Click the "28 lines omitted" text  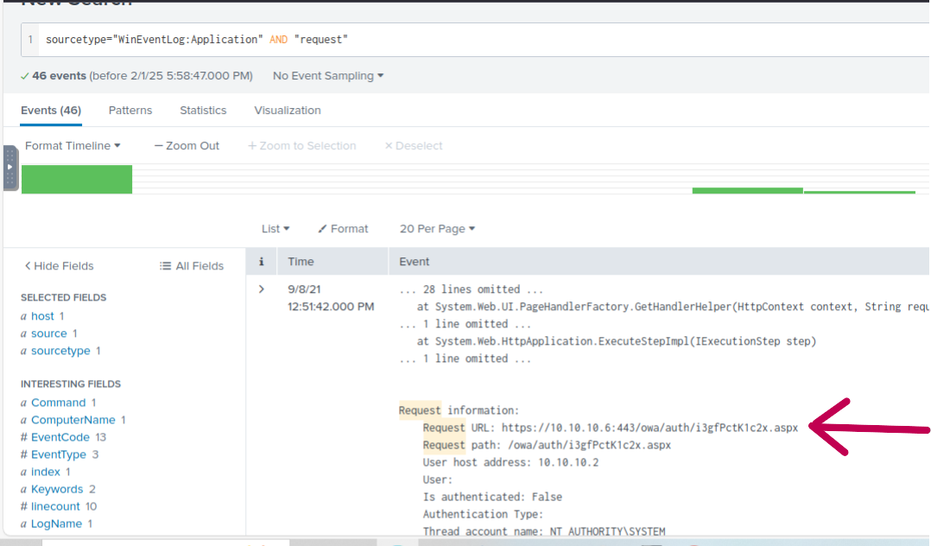[471, 289]
